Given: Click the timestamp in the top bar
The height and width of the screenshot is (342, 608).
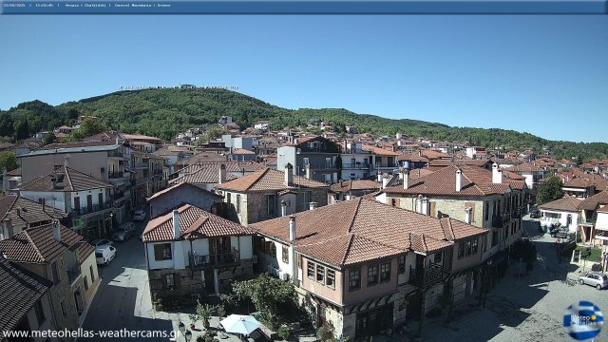Looking at the screenshot, I should click(45, 6).
